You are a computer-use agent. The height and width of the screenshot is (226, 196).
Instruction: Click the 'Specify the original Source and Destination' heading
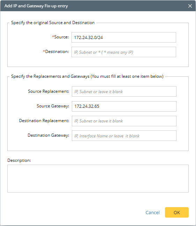(53, 23)
